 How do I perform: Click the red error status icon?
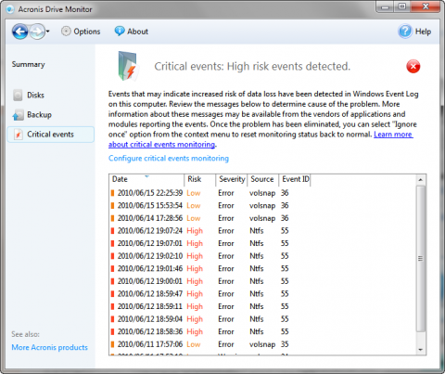(x=413, y=66)
